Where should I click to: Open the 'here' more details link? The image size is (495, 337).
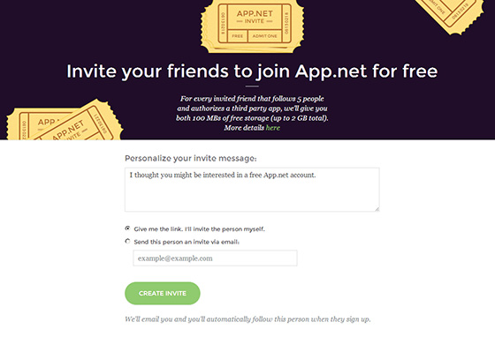pos(273,128)
